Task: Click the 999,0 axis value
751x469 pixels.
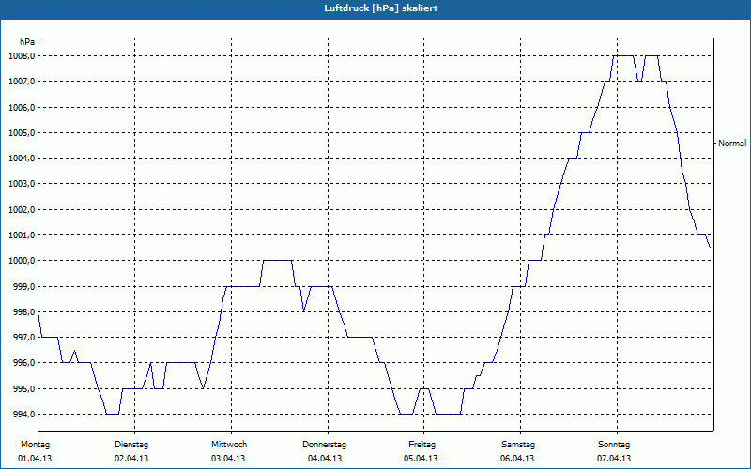Action: [x=23, y=286]
